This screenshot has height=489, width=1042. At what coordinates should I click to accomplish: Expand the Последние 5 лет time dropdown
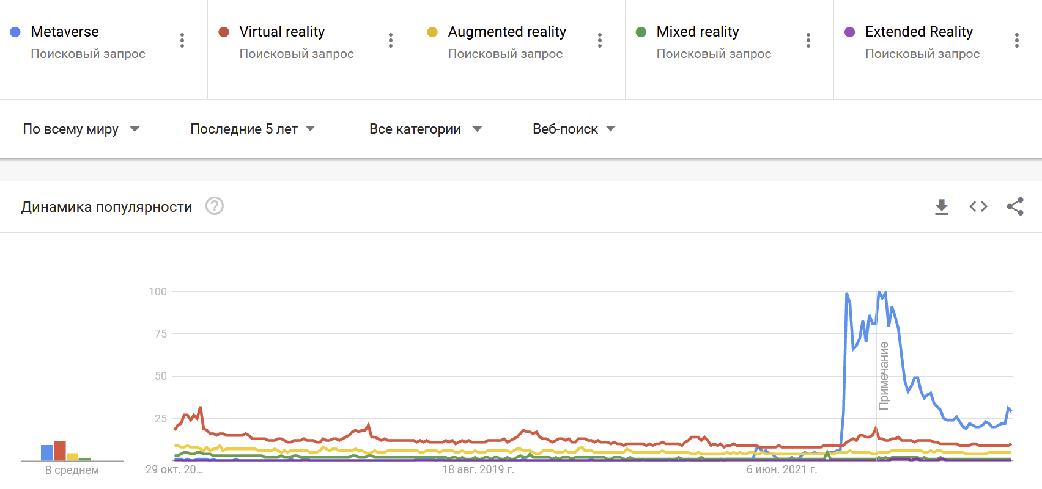[x=253, y=129]
